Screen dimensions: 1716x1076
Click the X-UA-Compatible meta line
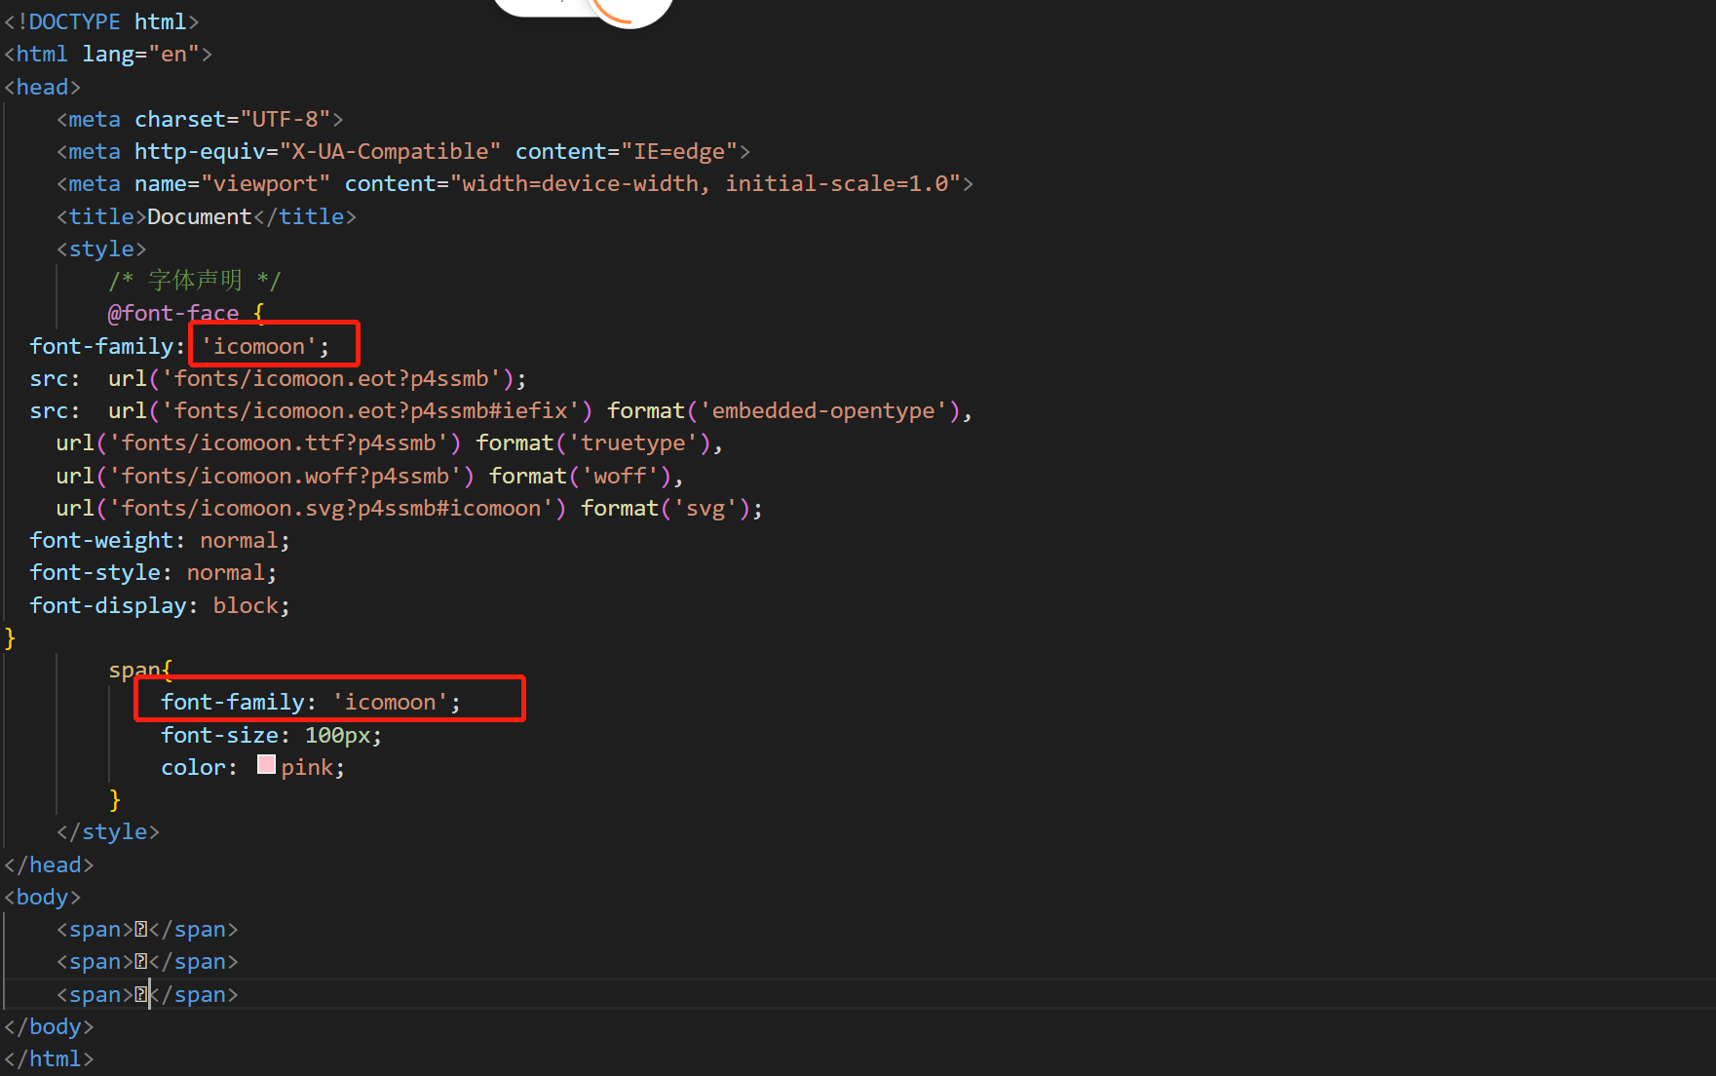[x=403, y=151]
